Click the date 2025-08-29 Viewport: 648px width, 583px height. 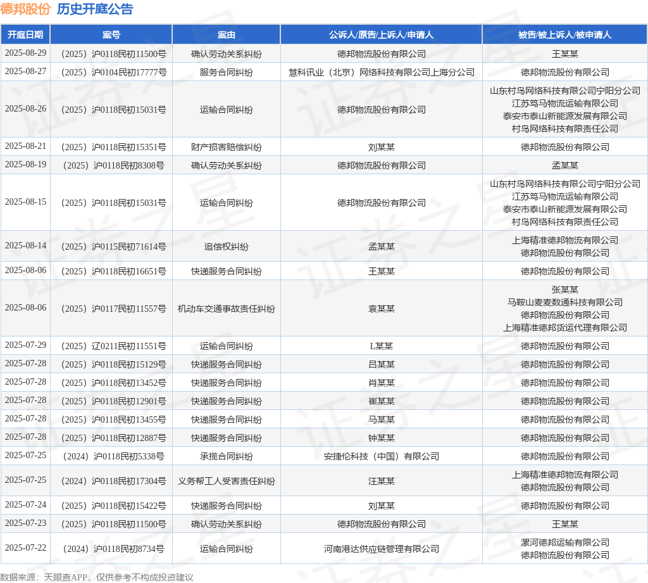click(x=25, y=53)
